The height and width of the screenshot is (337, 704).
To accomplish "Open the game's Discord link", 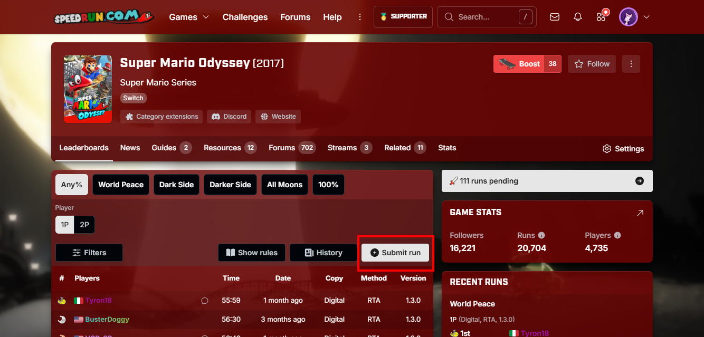I will tap(229, 117).
